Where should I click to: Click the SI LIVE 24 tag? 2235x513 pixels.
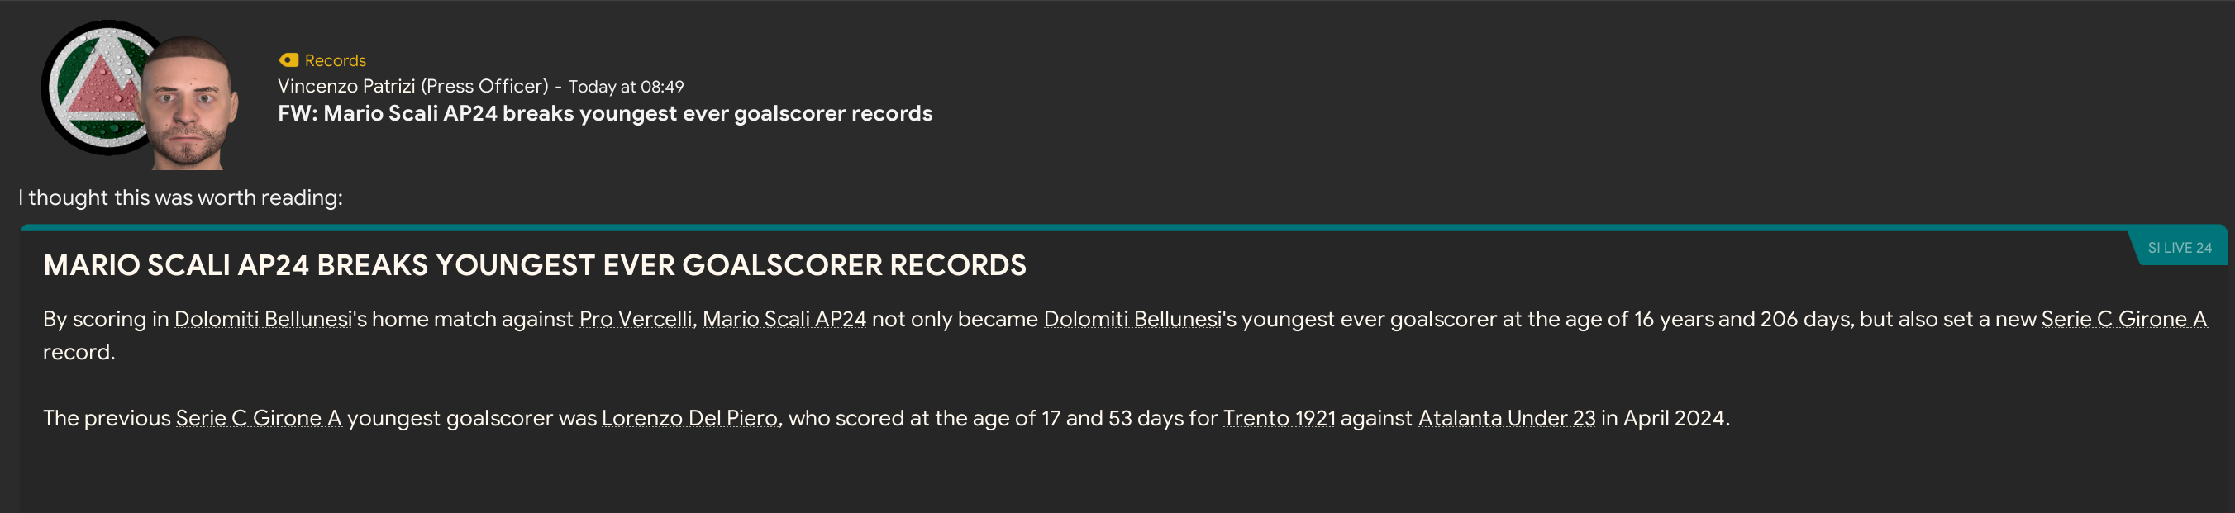pos(2179,248)
